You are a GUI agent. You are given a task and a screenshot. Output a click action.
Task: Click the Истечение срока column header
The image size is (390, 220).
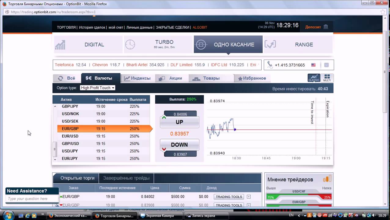point(112,99)
